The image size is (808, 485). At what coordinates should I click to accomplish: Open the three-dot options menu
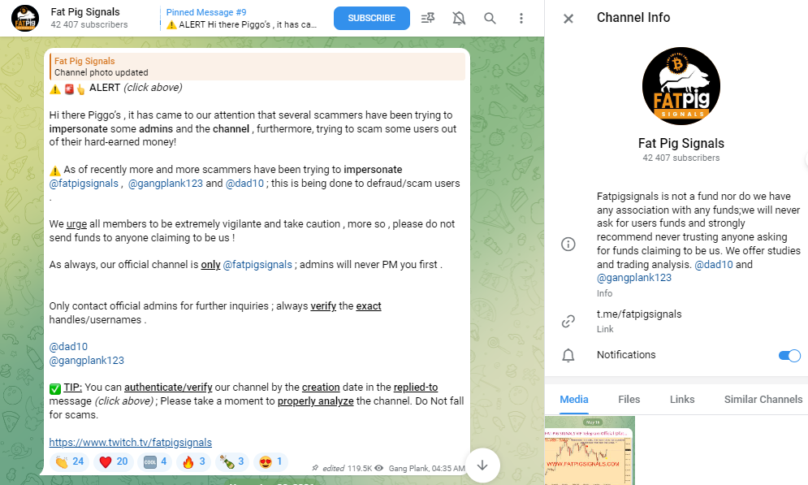pyautogui.click(x=521, y=17)
